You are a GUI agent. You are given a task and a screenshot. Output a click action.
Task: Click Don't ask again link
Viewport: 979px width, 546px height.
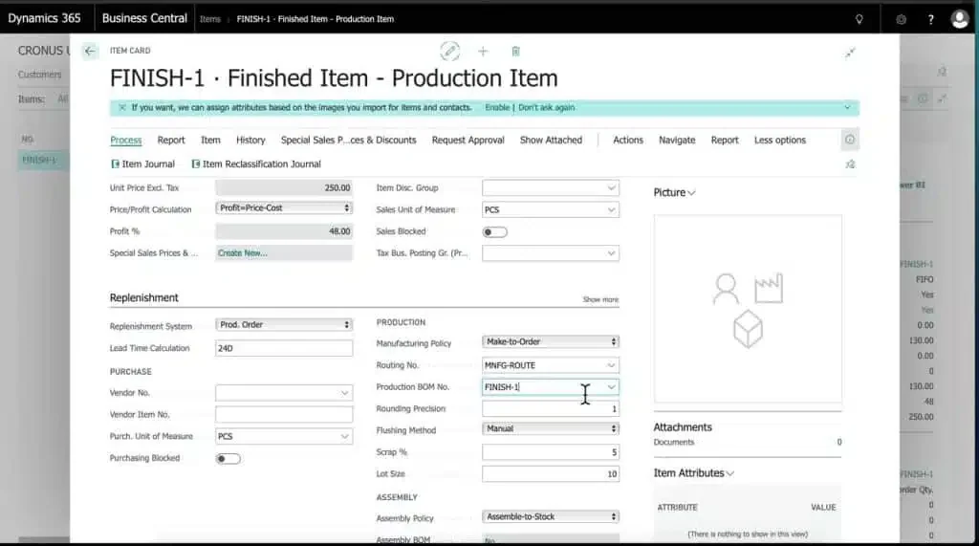click(x=546, y=107)
